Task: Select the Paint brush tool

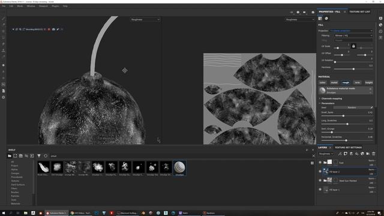Action: [x=4, y=19]
